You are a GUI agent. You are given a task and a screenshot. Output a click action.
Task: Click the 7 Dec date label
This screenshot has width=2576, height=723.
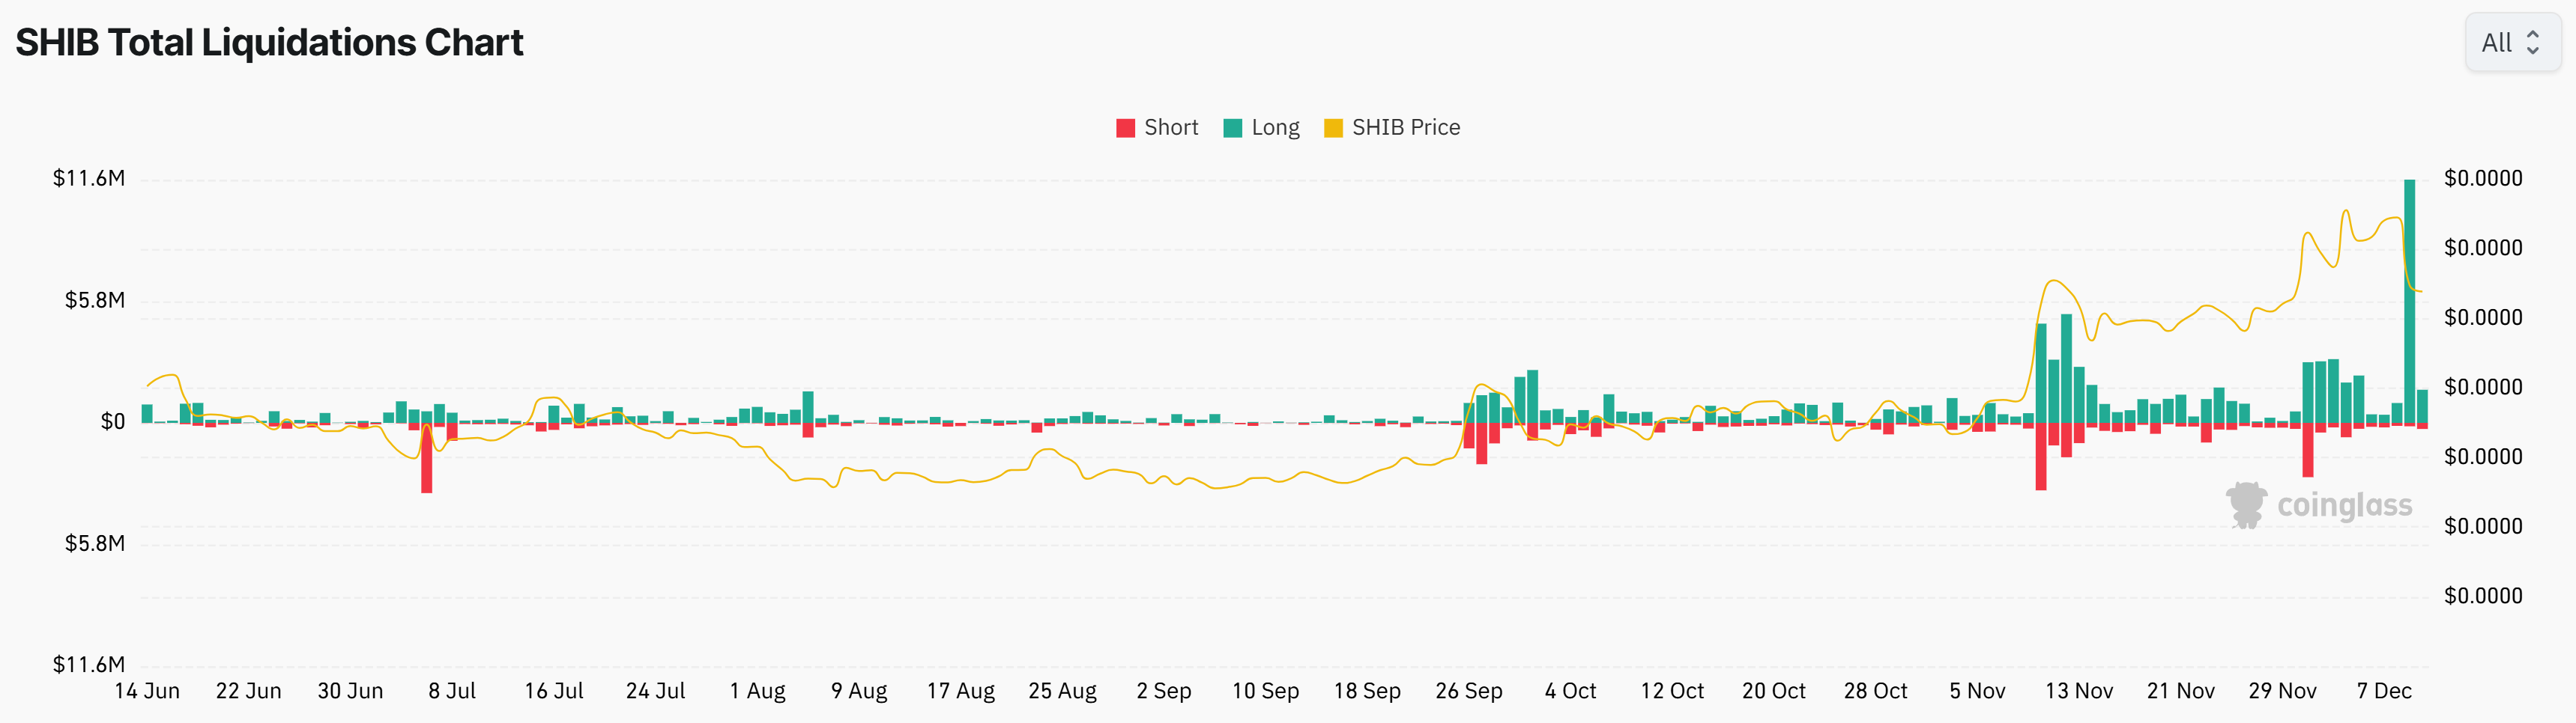[2384, 691]
